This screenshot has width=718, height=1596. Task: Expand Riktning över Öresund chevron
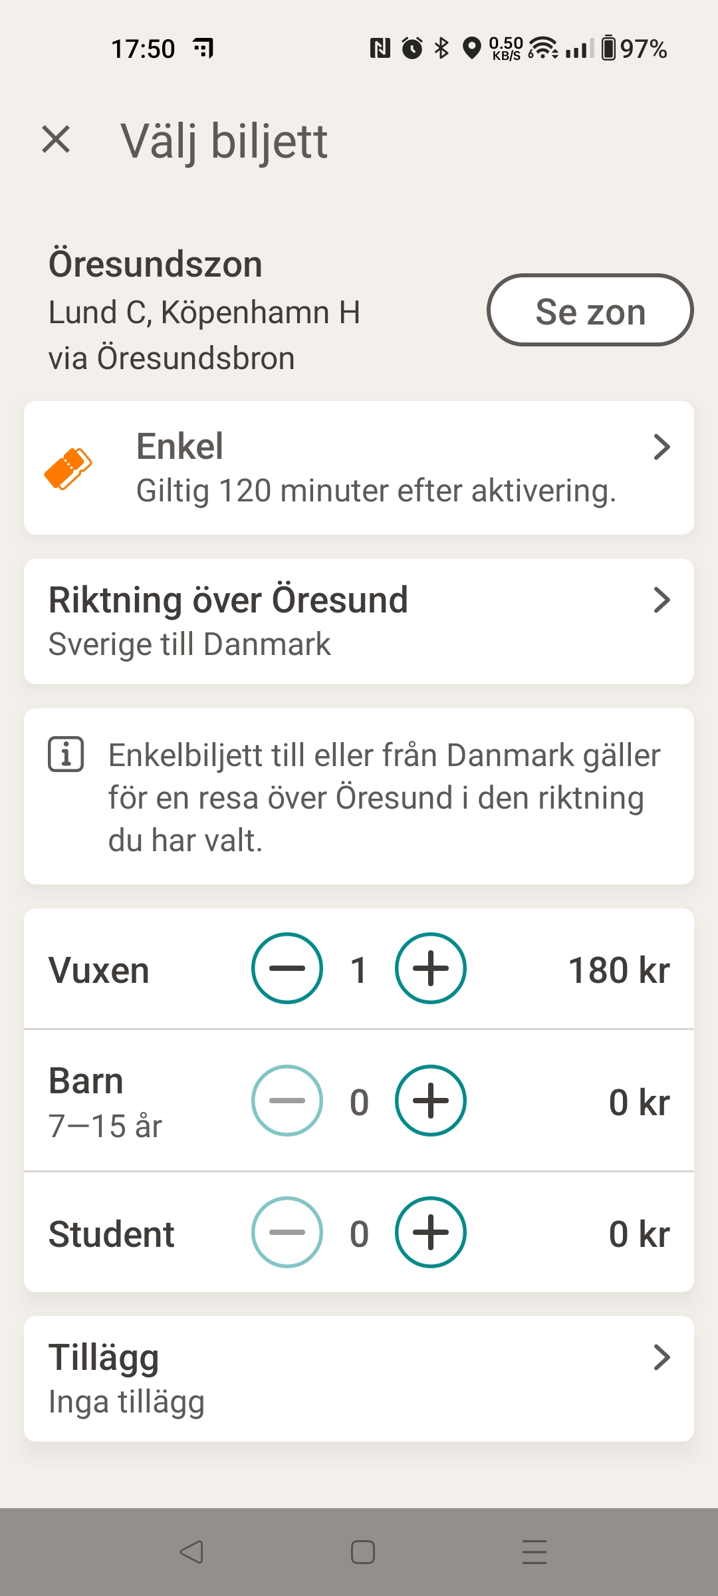point(661,600)
